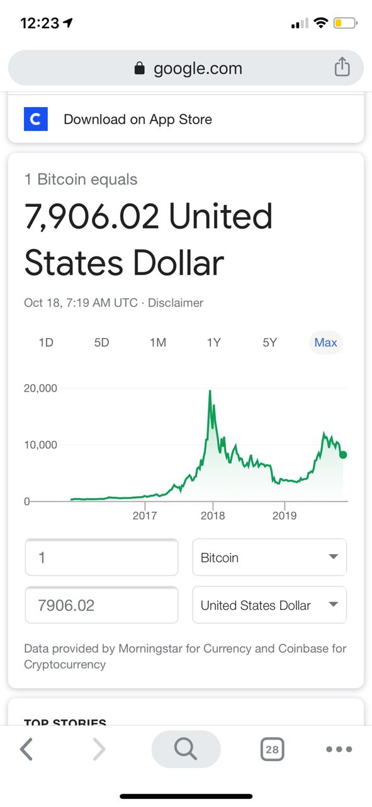Tap Download on App Store link

click(x=138, y=119)
